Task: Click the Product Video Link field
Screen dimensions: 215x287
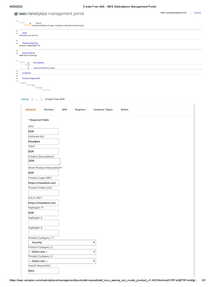Action: pos(43,193)
